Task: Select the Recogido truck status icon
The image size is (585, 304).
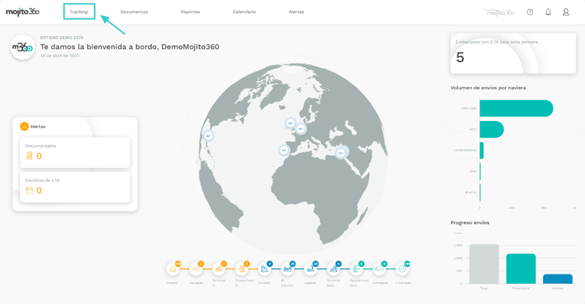Action: point(196,269)
